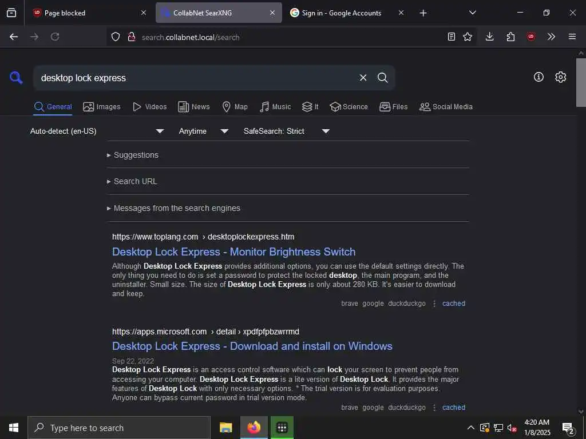Image resolution: width=586 pixels, height=439 pixels.
Task: Toggle reader view icon in the address bar
Action: (x=452, y=37)
